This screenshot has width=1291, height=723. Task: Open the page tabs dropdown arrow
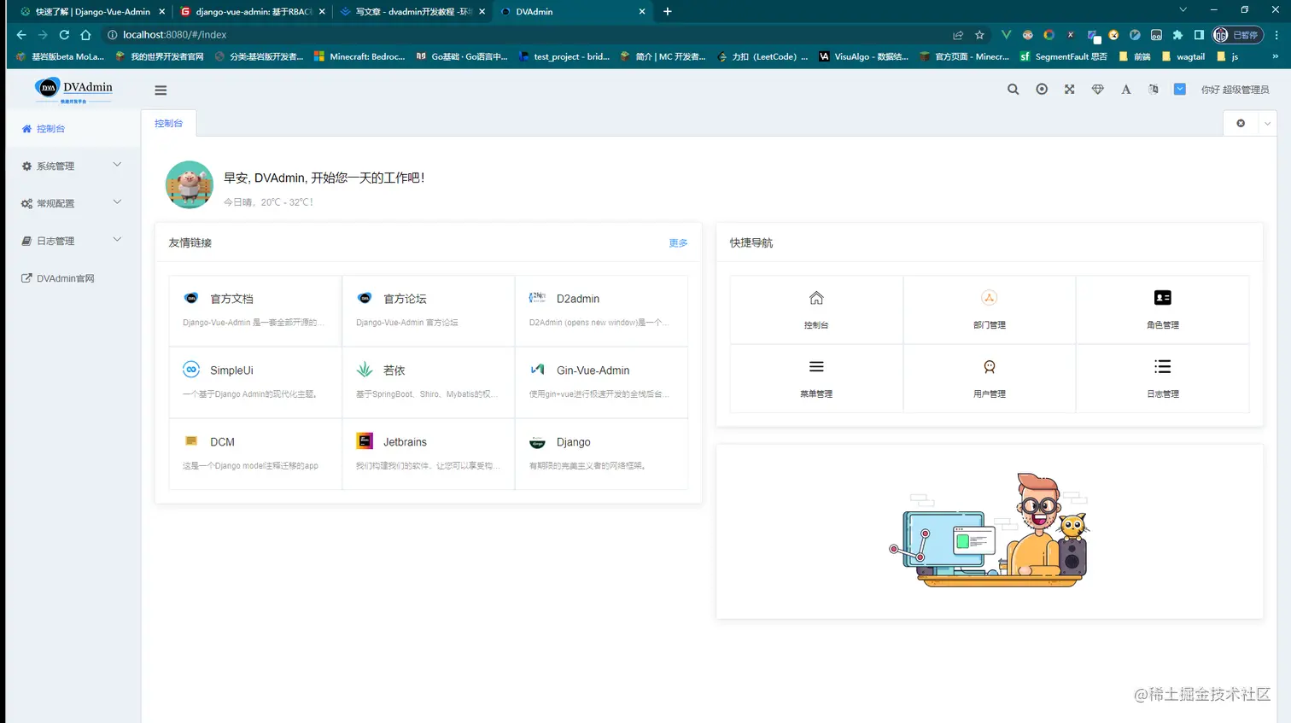(x=1267, y=123)
